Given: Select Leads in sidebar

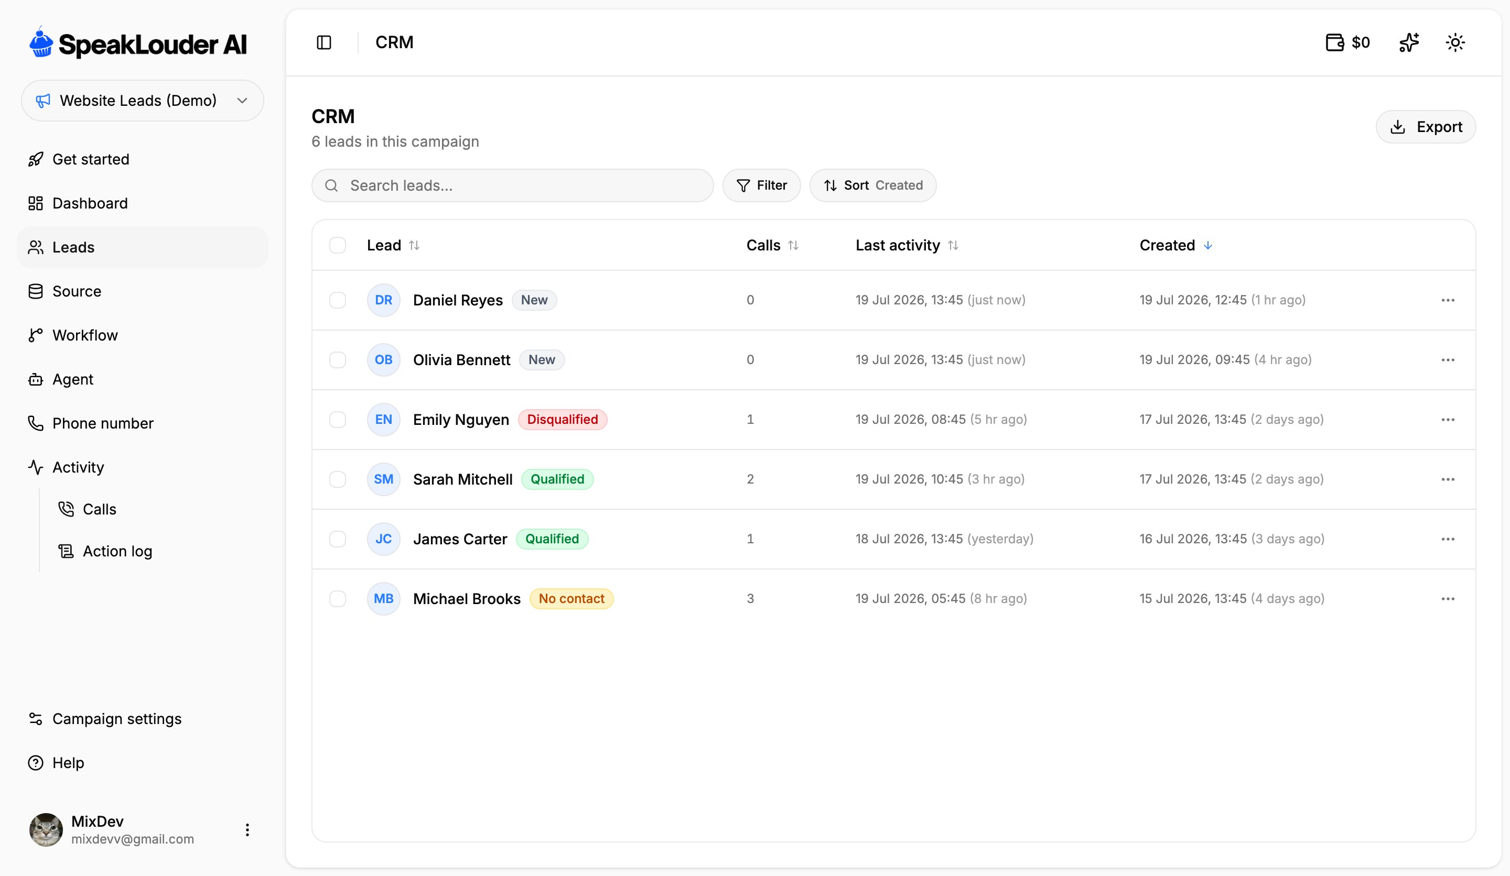Looking at the screenshot, I should (143, 247).
